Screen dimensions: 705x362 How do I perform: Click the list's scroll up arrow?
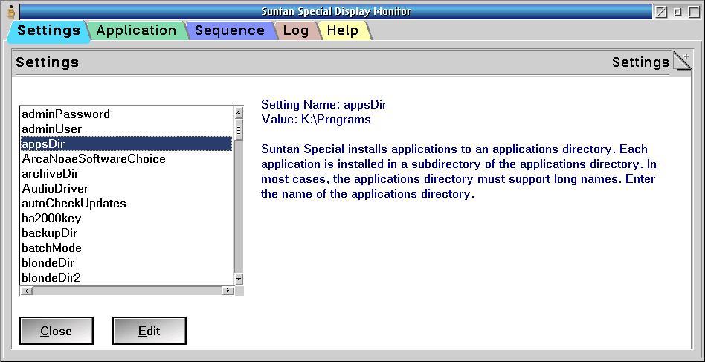coord(239,113)
